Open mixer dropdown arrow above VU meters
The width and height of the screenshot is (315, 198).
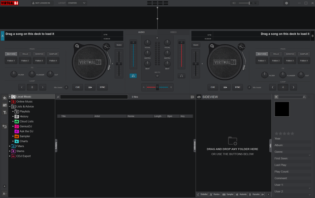point(157,38)
